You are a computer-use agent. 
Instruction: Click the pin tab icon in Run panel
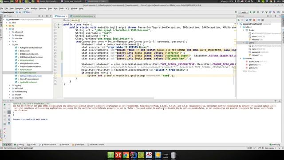[5, 128]
